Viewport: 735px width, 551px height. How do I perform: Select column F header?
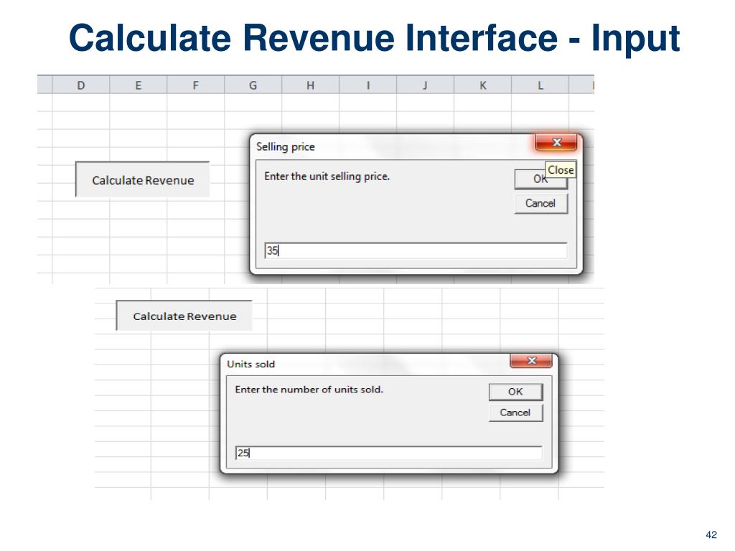pos(195,85)
